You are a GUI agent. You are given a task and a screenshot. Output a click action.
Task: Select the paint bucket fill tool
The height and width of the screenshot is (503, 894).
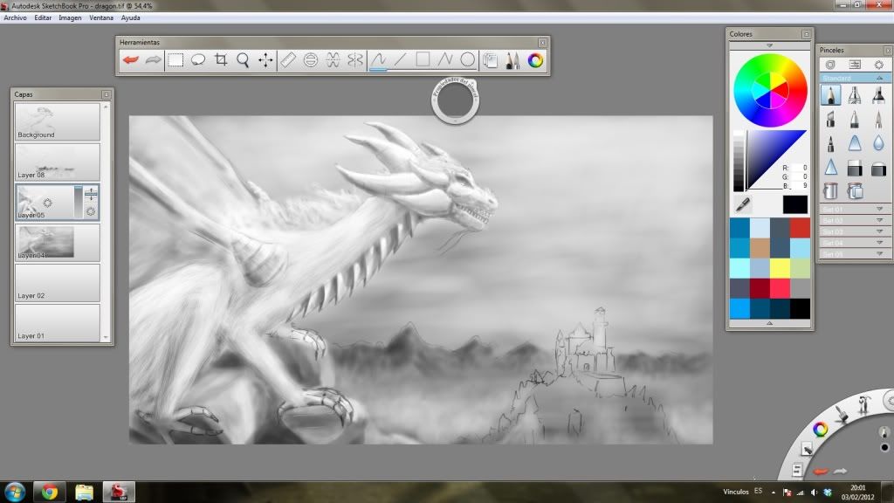pos(831,191)
